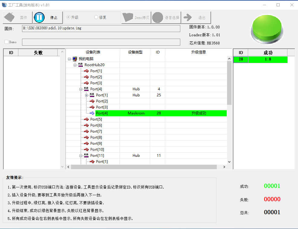The image size is (298, 229).
Task: Select the 修复 radio button
Action: tap(96, 17)
